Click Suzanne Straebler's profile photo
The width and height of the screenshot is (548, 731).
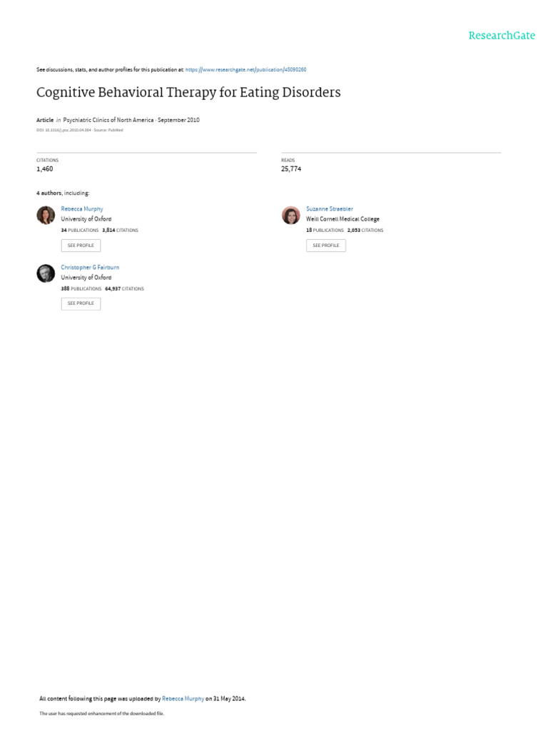coord(291,216)
